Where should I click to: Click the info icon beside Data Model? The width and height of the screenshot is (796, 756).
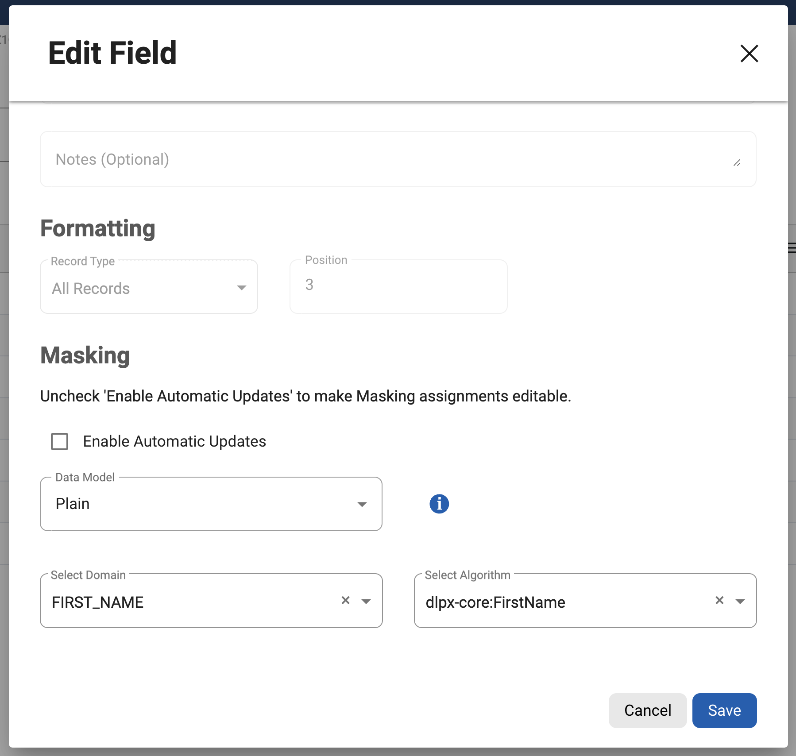pos(439,503)
